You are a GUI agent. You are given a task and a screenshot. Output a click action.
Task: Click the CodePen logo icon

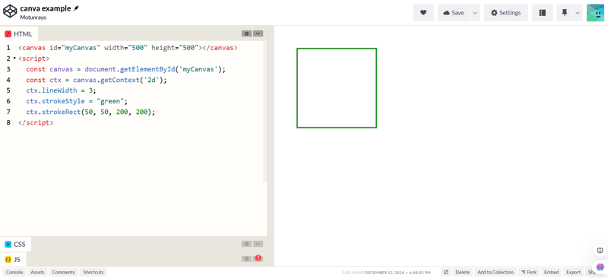(x=10, y=11)
